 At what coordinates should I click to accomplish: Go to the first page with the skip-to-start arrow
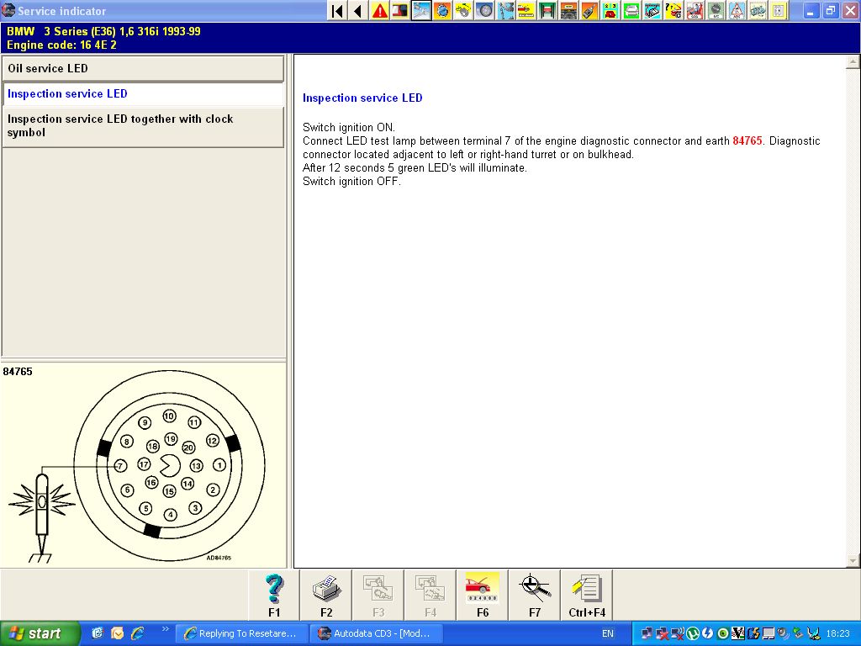(x=338, y=10)
